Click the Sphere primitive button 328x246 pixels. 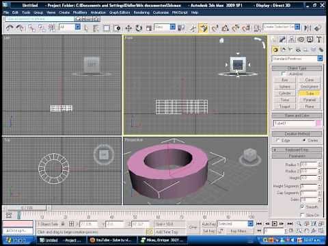(284, 86)
